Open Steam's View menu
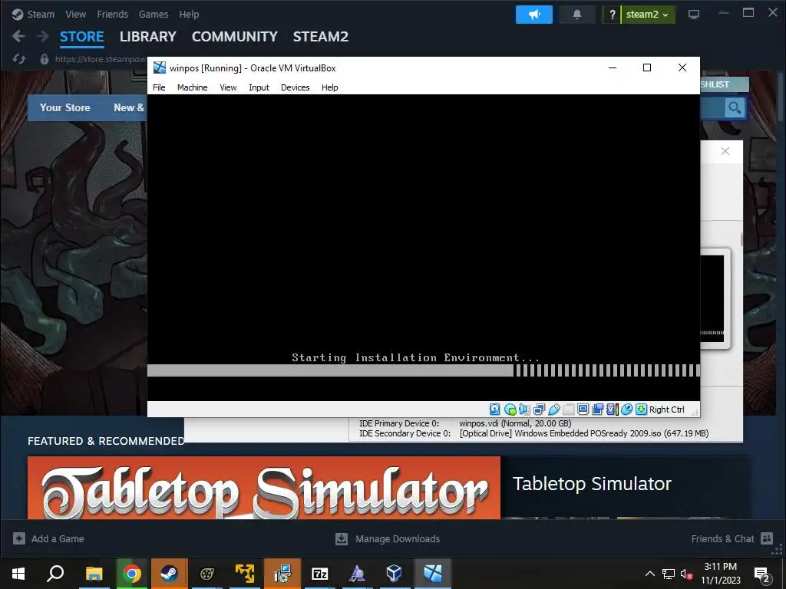The width and height of the screenshot is (786, 589). click(x=75, y=14)
